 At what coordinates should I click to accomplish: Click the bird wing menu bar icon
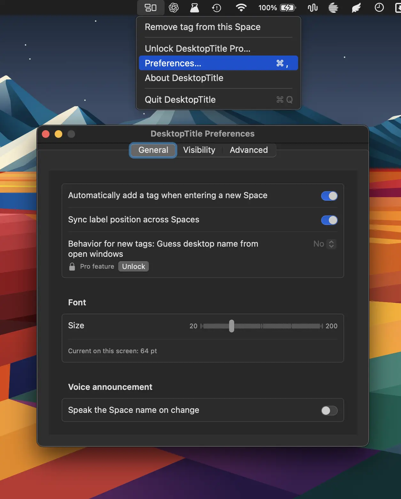pyautogui.click(x=356, y=8)
